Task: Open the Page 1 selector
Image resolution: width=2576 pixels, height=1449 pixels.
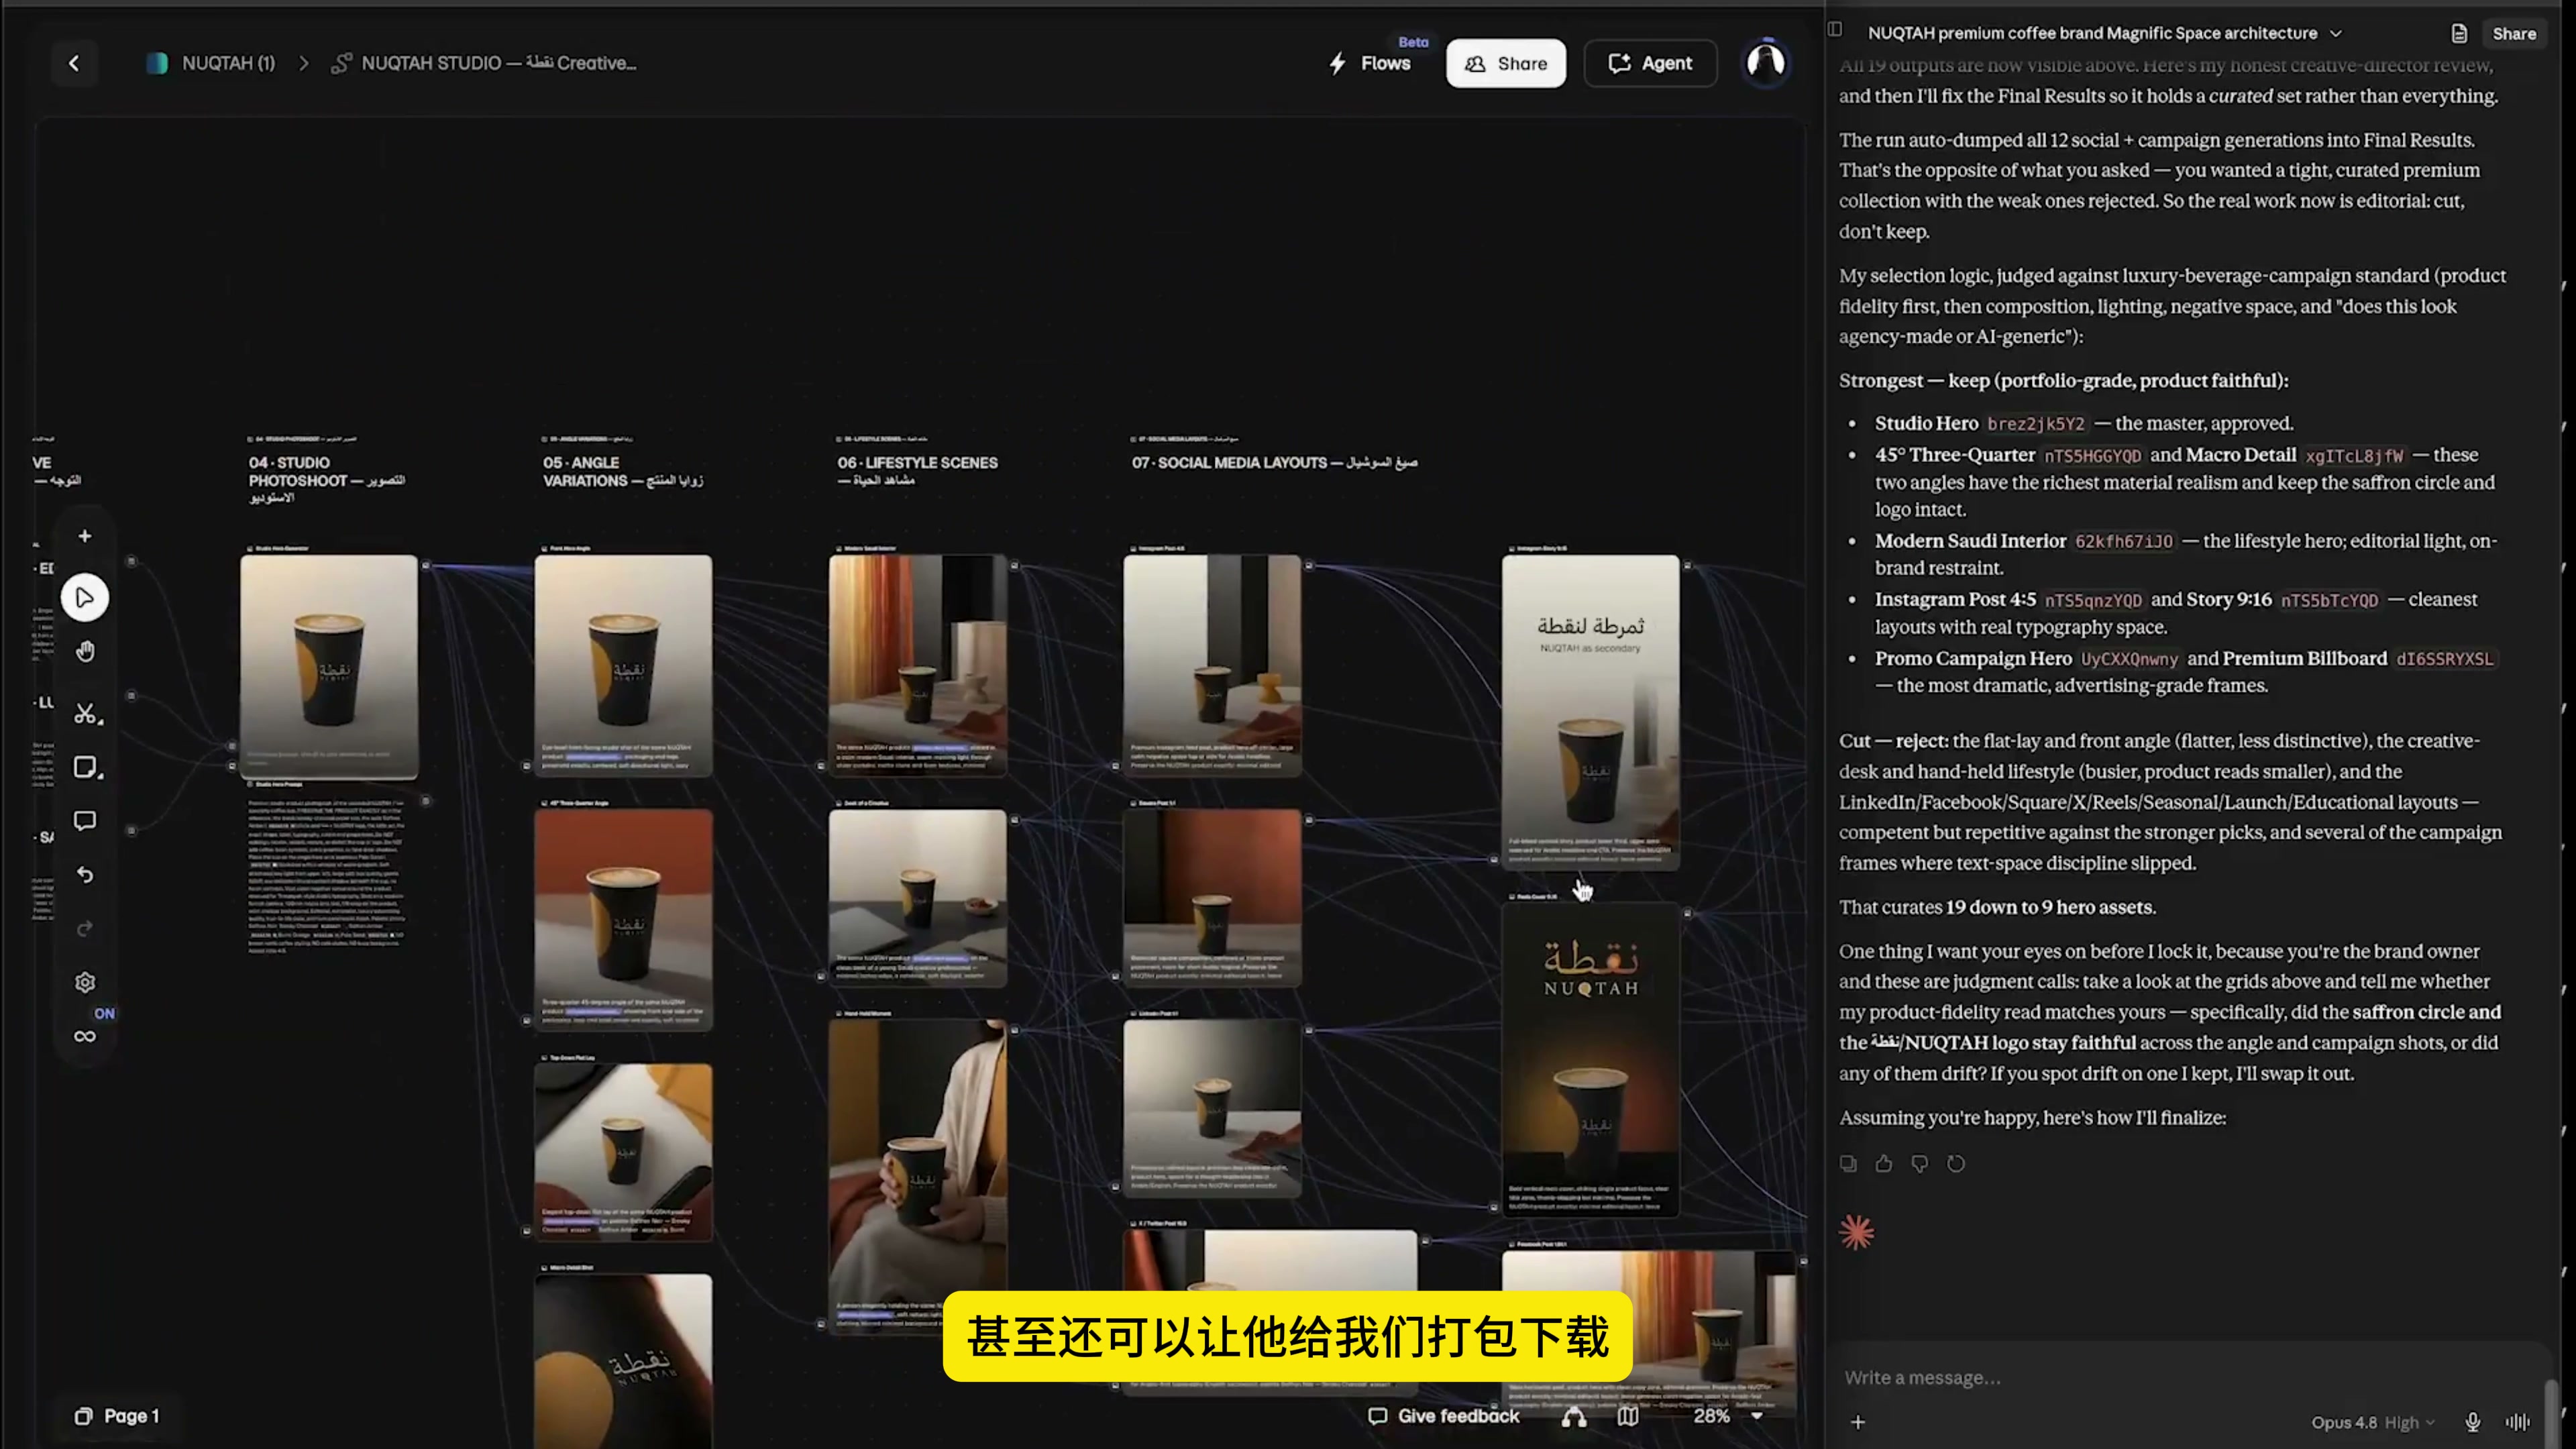Action: coord(117,1416)
